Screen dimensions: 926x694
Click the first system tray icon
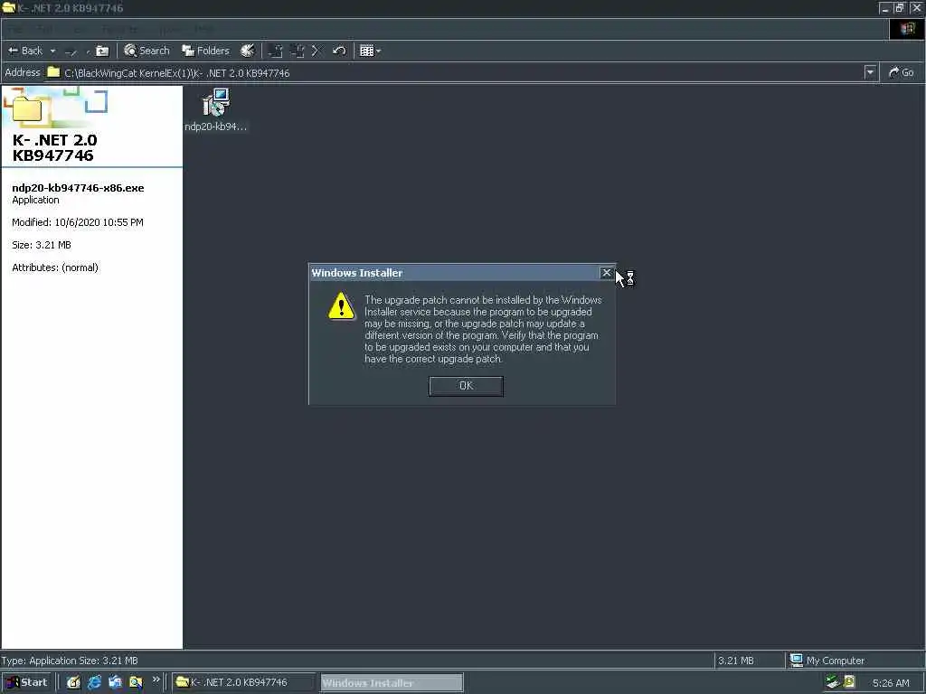click(833, 682)
